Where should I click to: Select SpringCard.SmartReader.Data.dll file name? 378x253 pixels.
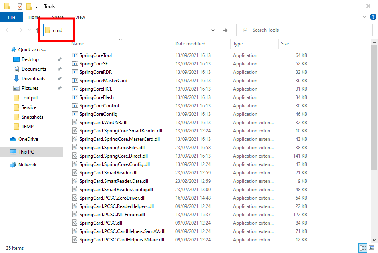pyautogui.click(x=114, y=181)
